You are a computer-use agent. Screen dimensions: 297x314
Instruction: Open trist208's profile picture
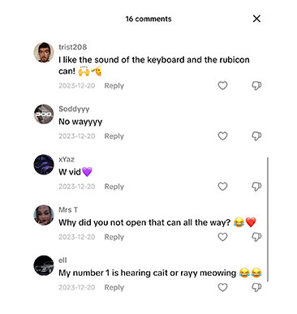pyautogui.click(x=44, y=52)
